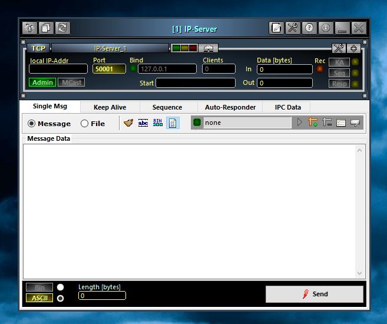The height and width of the screenshot is (324, 387).
Task: Select the ASCII format radio button
Action: click(x=61, y=298)
